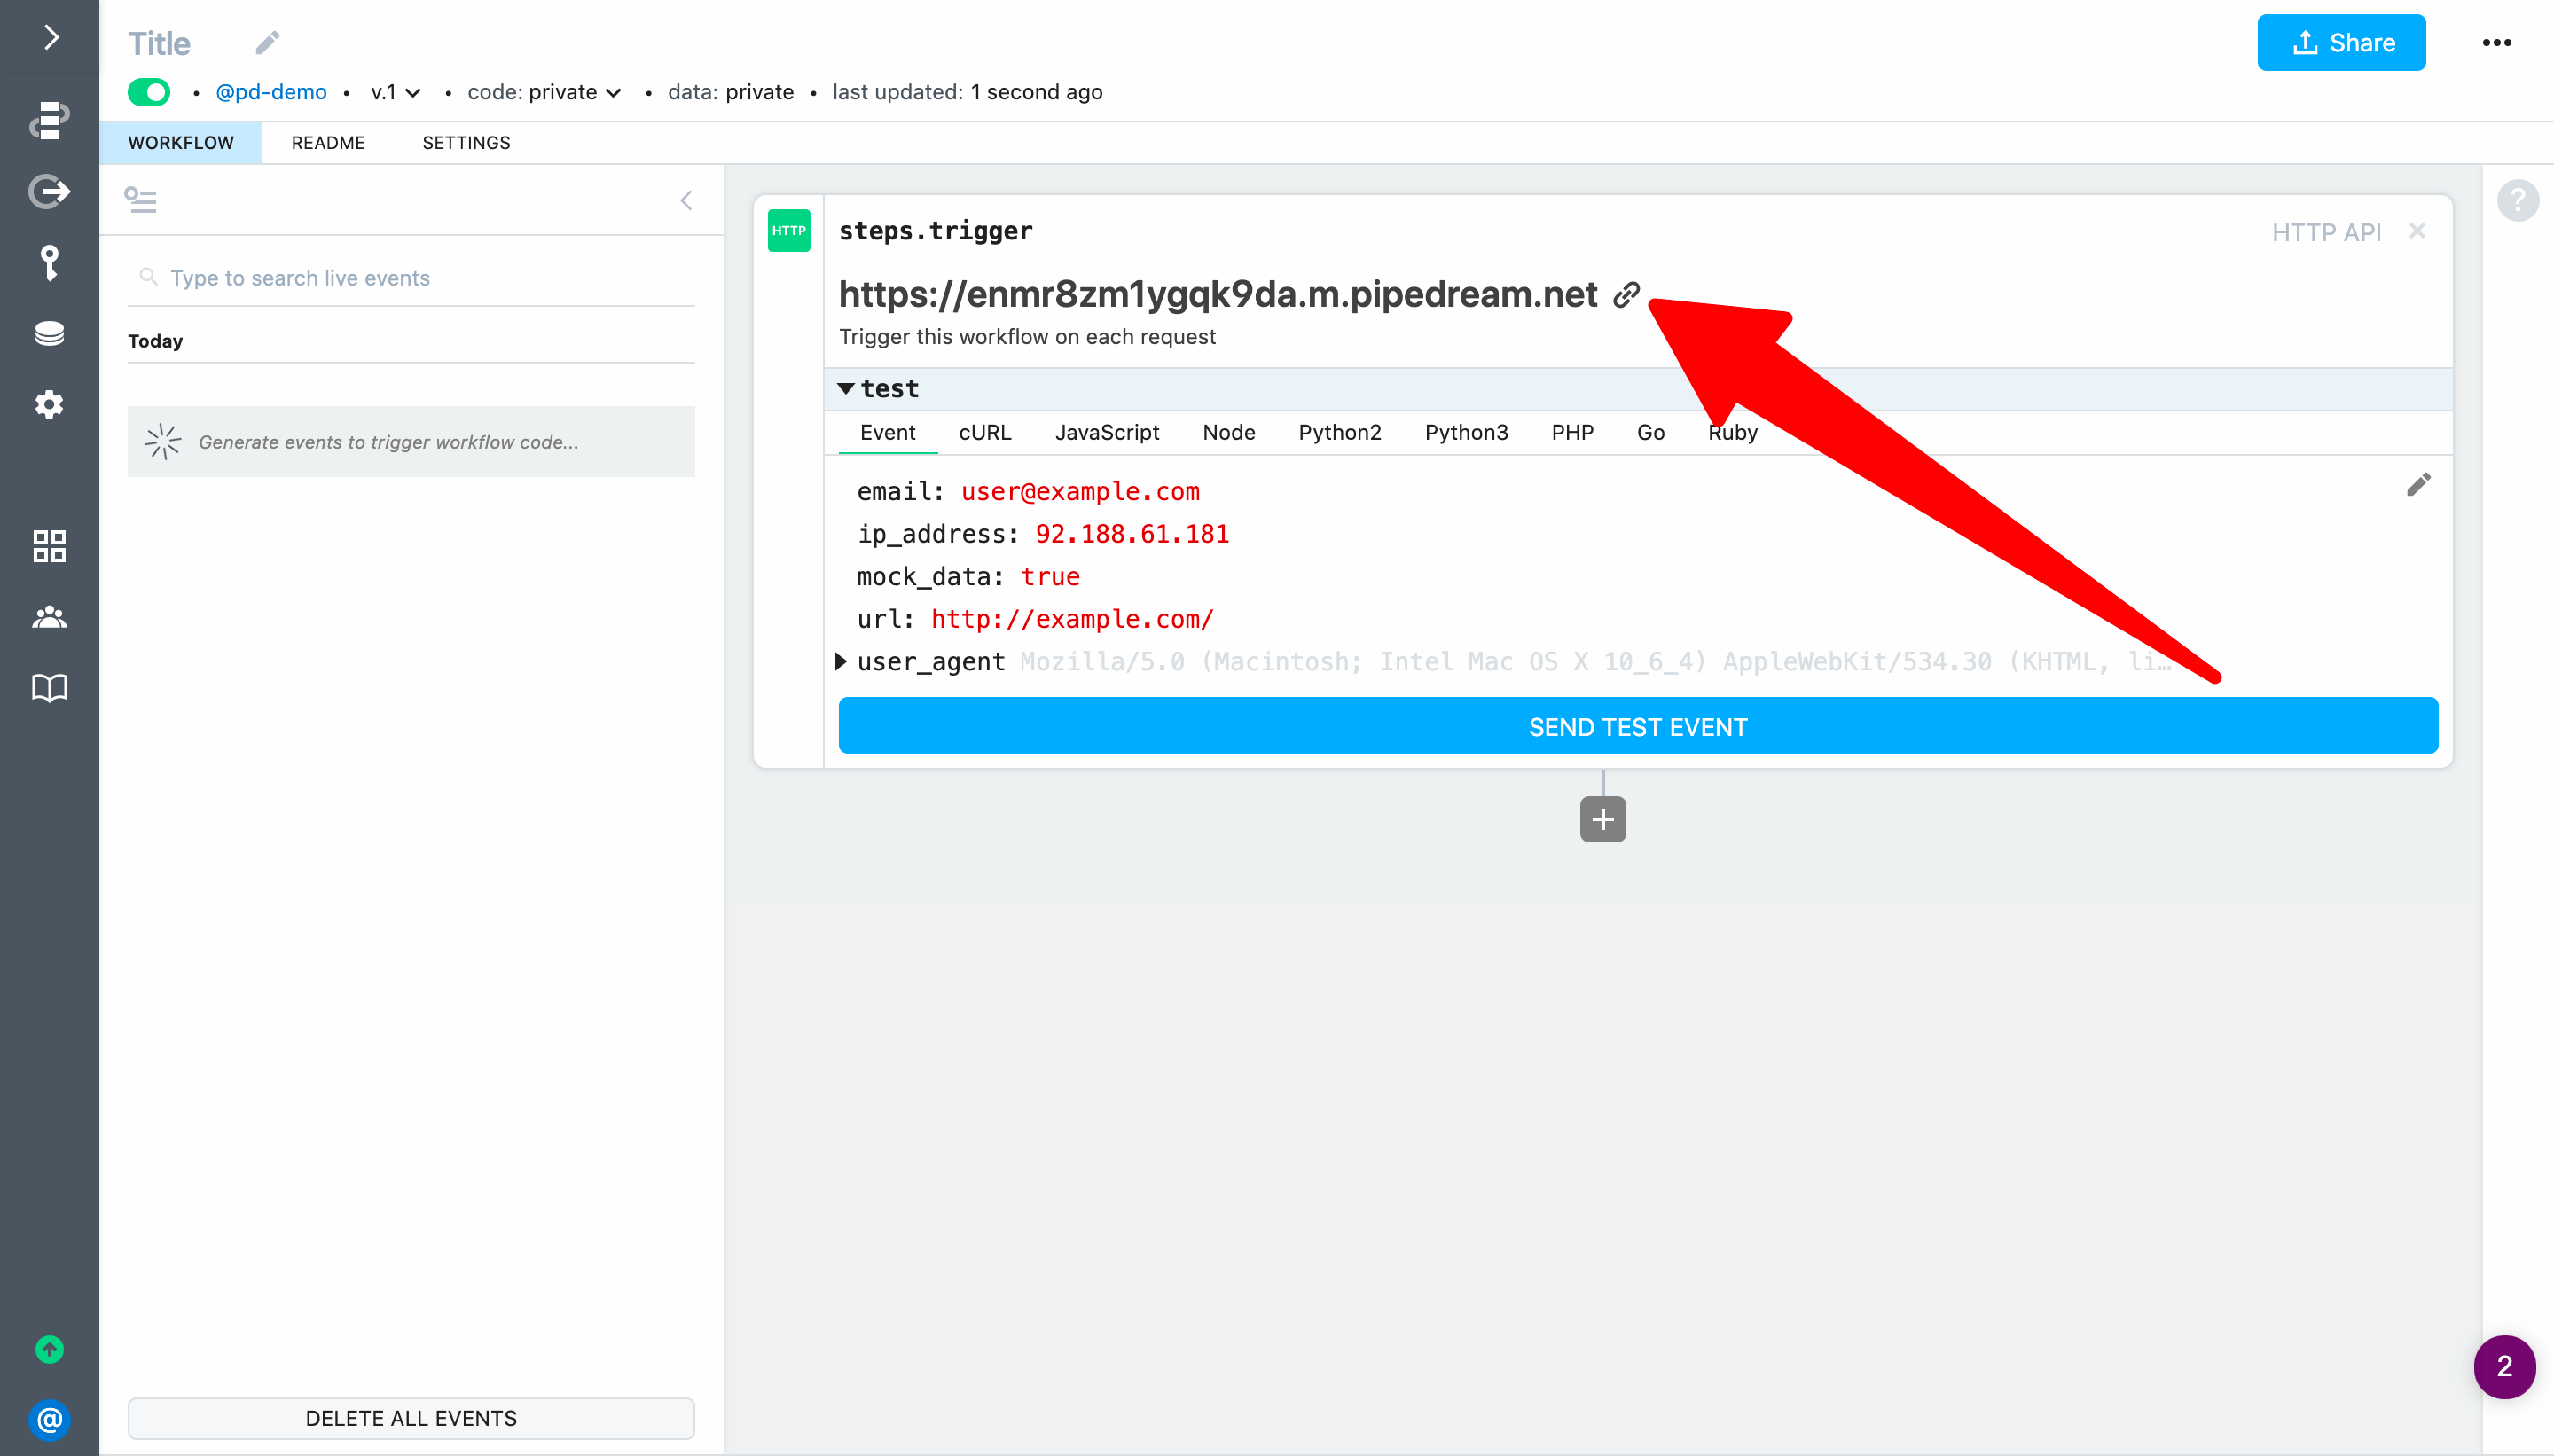Open the documentation book icon
2554x1456 pixels.
click(x=49, y=688)
